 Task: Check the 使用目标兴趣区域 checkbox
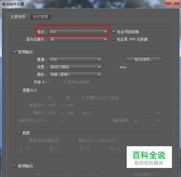pos(26,140)
